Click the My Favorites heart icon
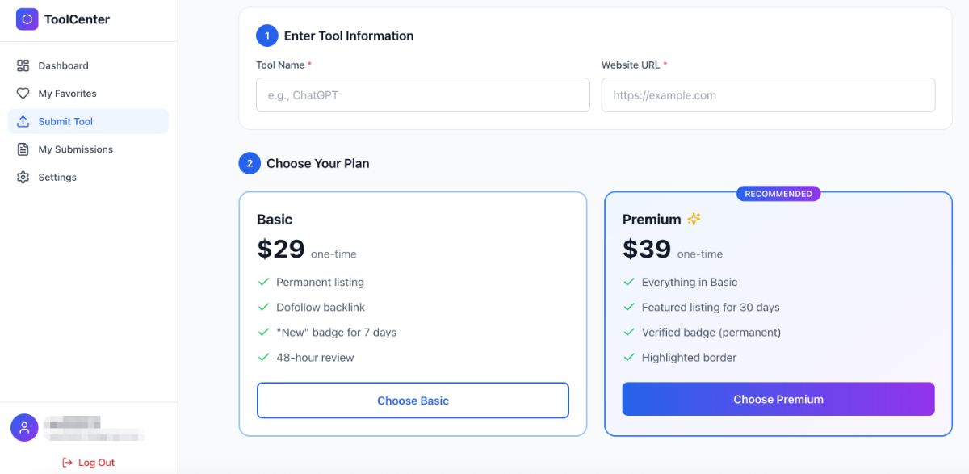 click(23, 94)
